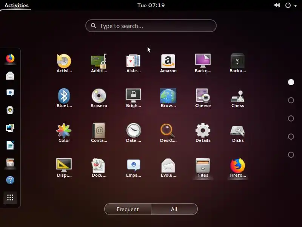Viewport: 302px width, 227px height.
Task: Focus the Type to search field
Action: [151, 26]
